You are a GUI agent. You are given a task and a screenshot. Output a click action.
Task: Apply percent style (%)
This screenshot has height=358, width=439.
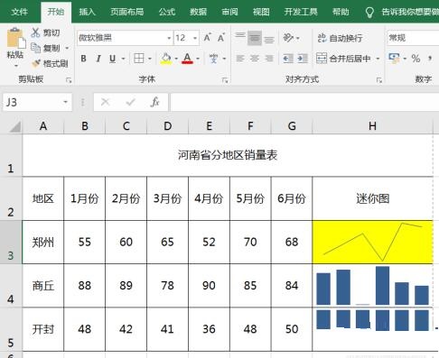pyautogui.click(x=416, y=59)
